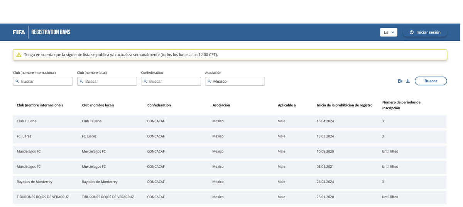Click Inicio de la prohibición de registro header
463x207 pixels.
[x=345, y=105]
